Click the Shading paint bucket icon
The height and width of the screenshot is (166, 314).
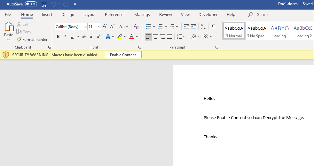click(194, 37)
